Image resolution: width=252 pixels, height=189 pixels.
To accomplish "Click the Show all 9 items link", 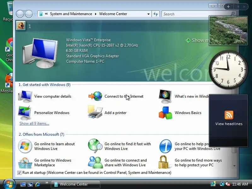I will click(x=34, y=123).
